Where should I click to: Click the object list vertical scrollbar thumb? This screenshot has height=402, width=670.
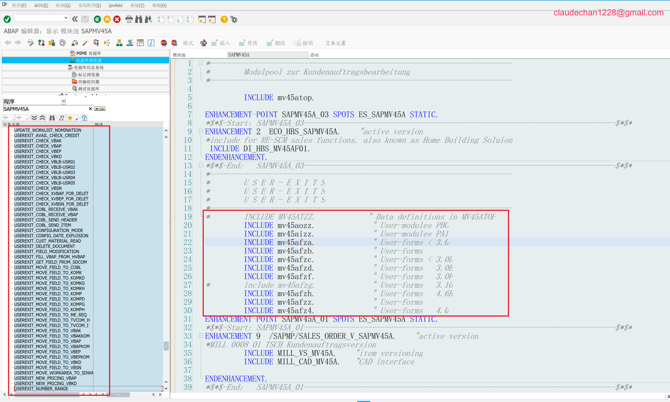(166, 346)
